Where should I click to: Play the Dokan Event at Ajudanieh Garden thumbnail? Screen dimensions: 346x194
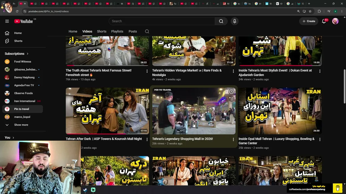280,51
